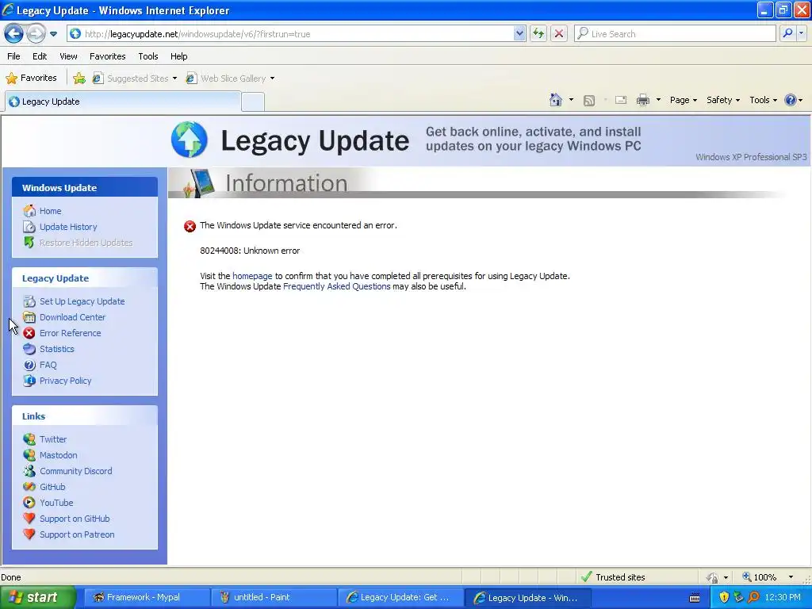The width and height of the screenshot is (812, 609).
Task: Click Trusted sites security zone indicator
Action: 613,577
